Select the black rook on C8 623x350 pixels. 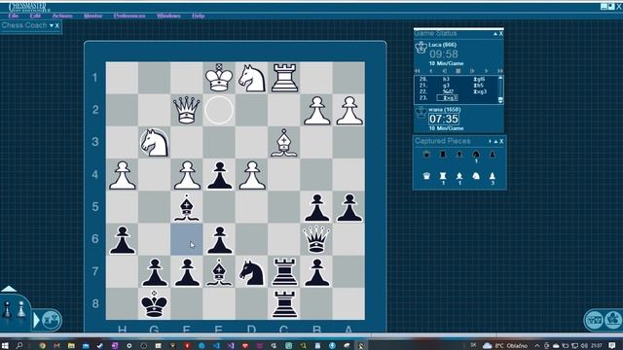(x=284, y=304)
